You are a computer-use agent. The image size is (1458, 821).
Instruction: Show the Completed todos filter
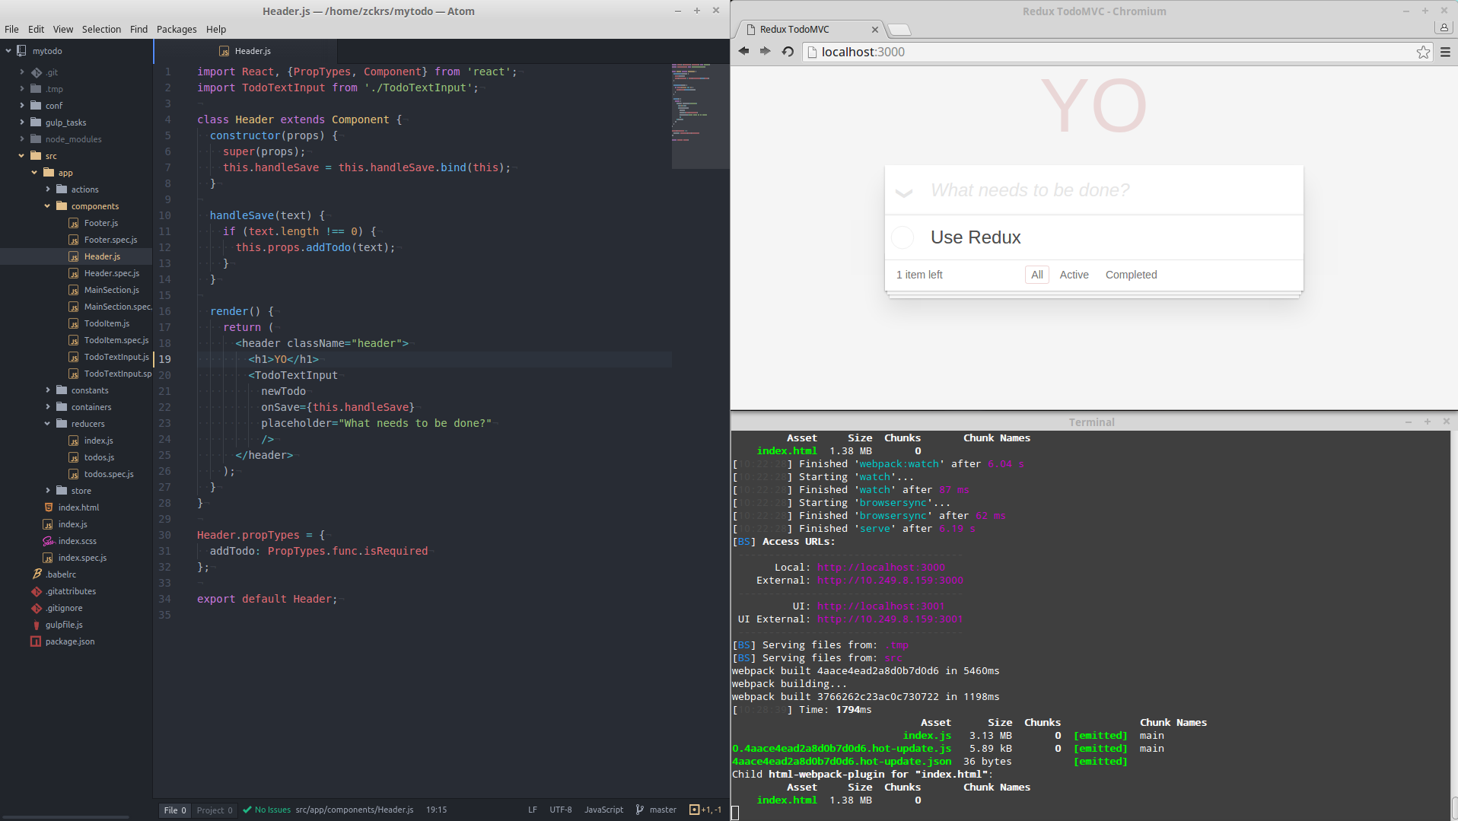coord(1131,275)
